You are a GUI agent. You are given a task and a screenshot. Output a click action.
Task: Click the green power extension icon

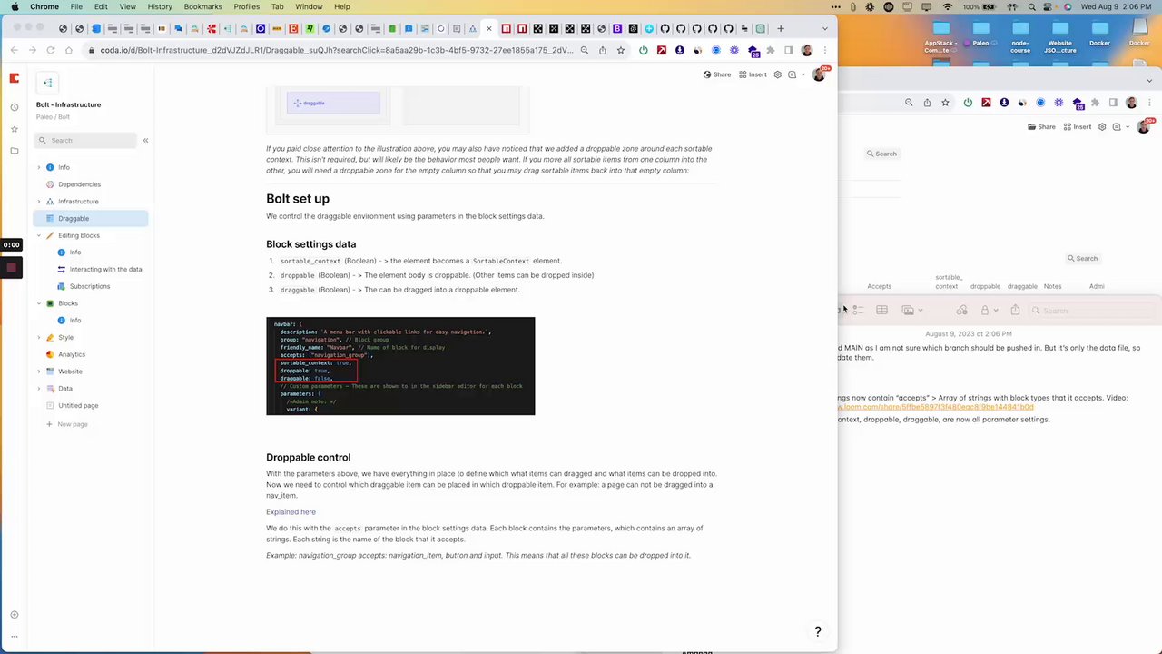click(x=644, y=50)
